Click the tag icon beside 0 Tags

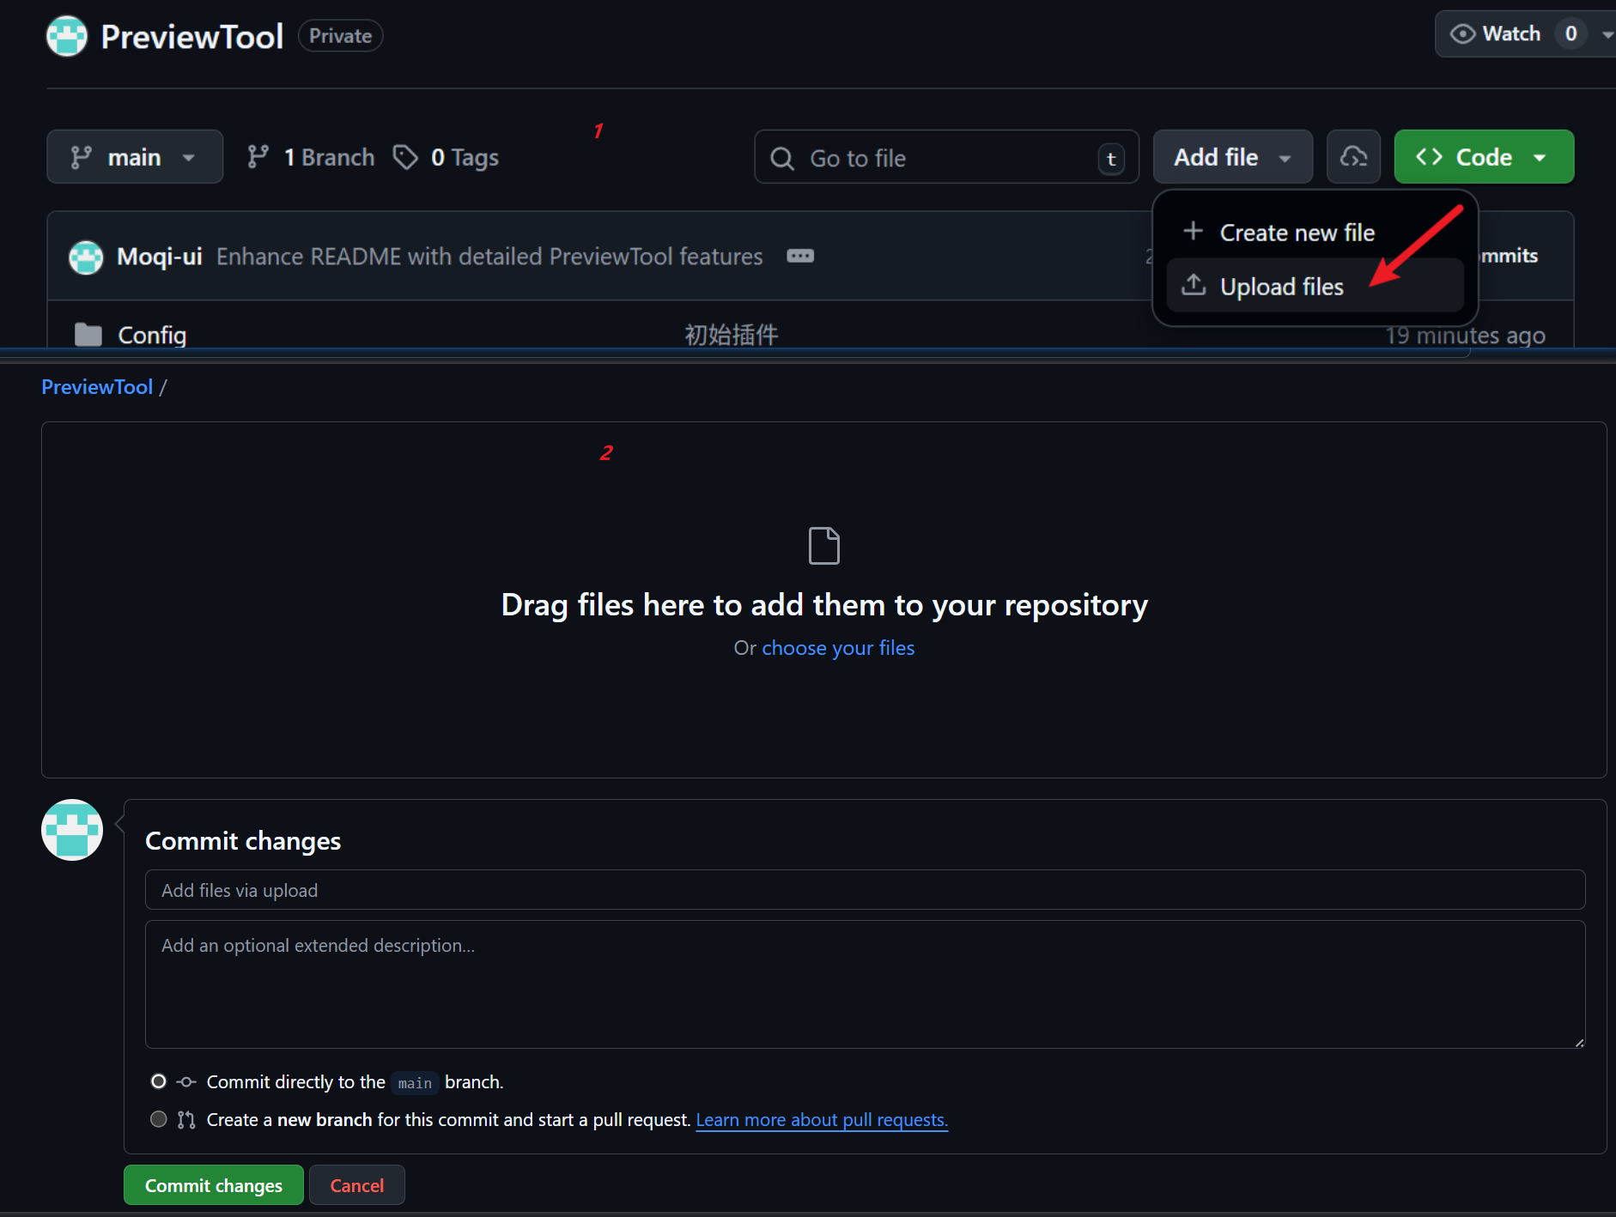click(405, 157)
